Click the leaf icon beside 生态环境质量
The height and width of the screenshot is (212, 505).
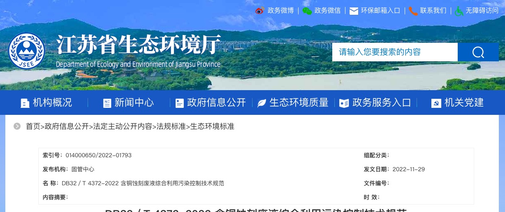(262, 103)
